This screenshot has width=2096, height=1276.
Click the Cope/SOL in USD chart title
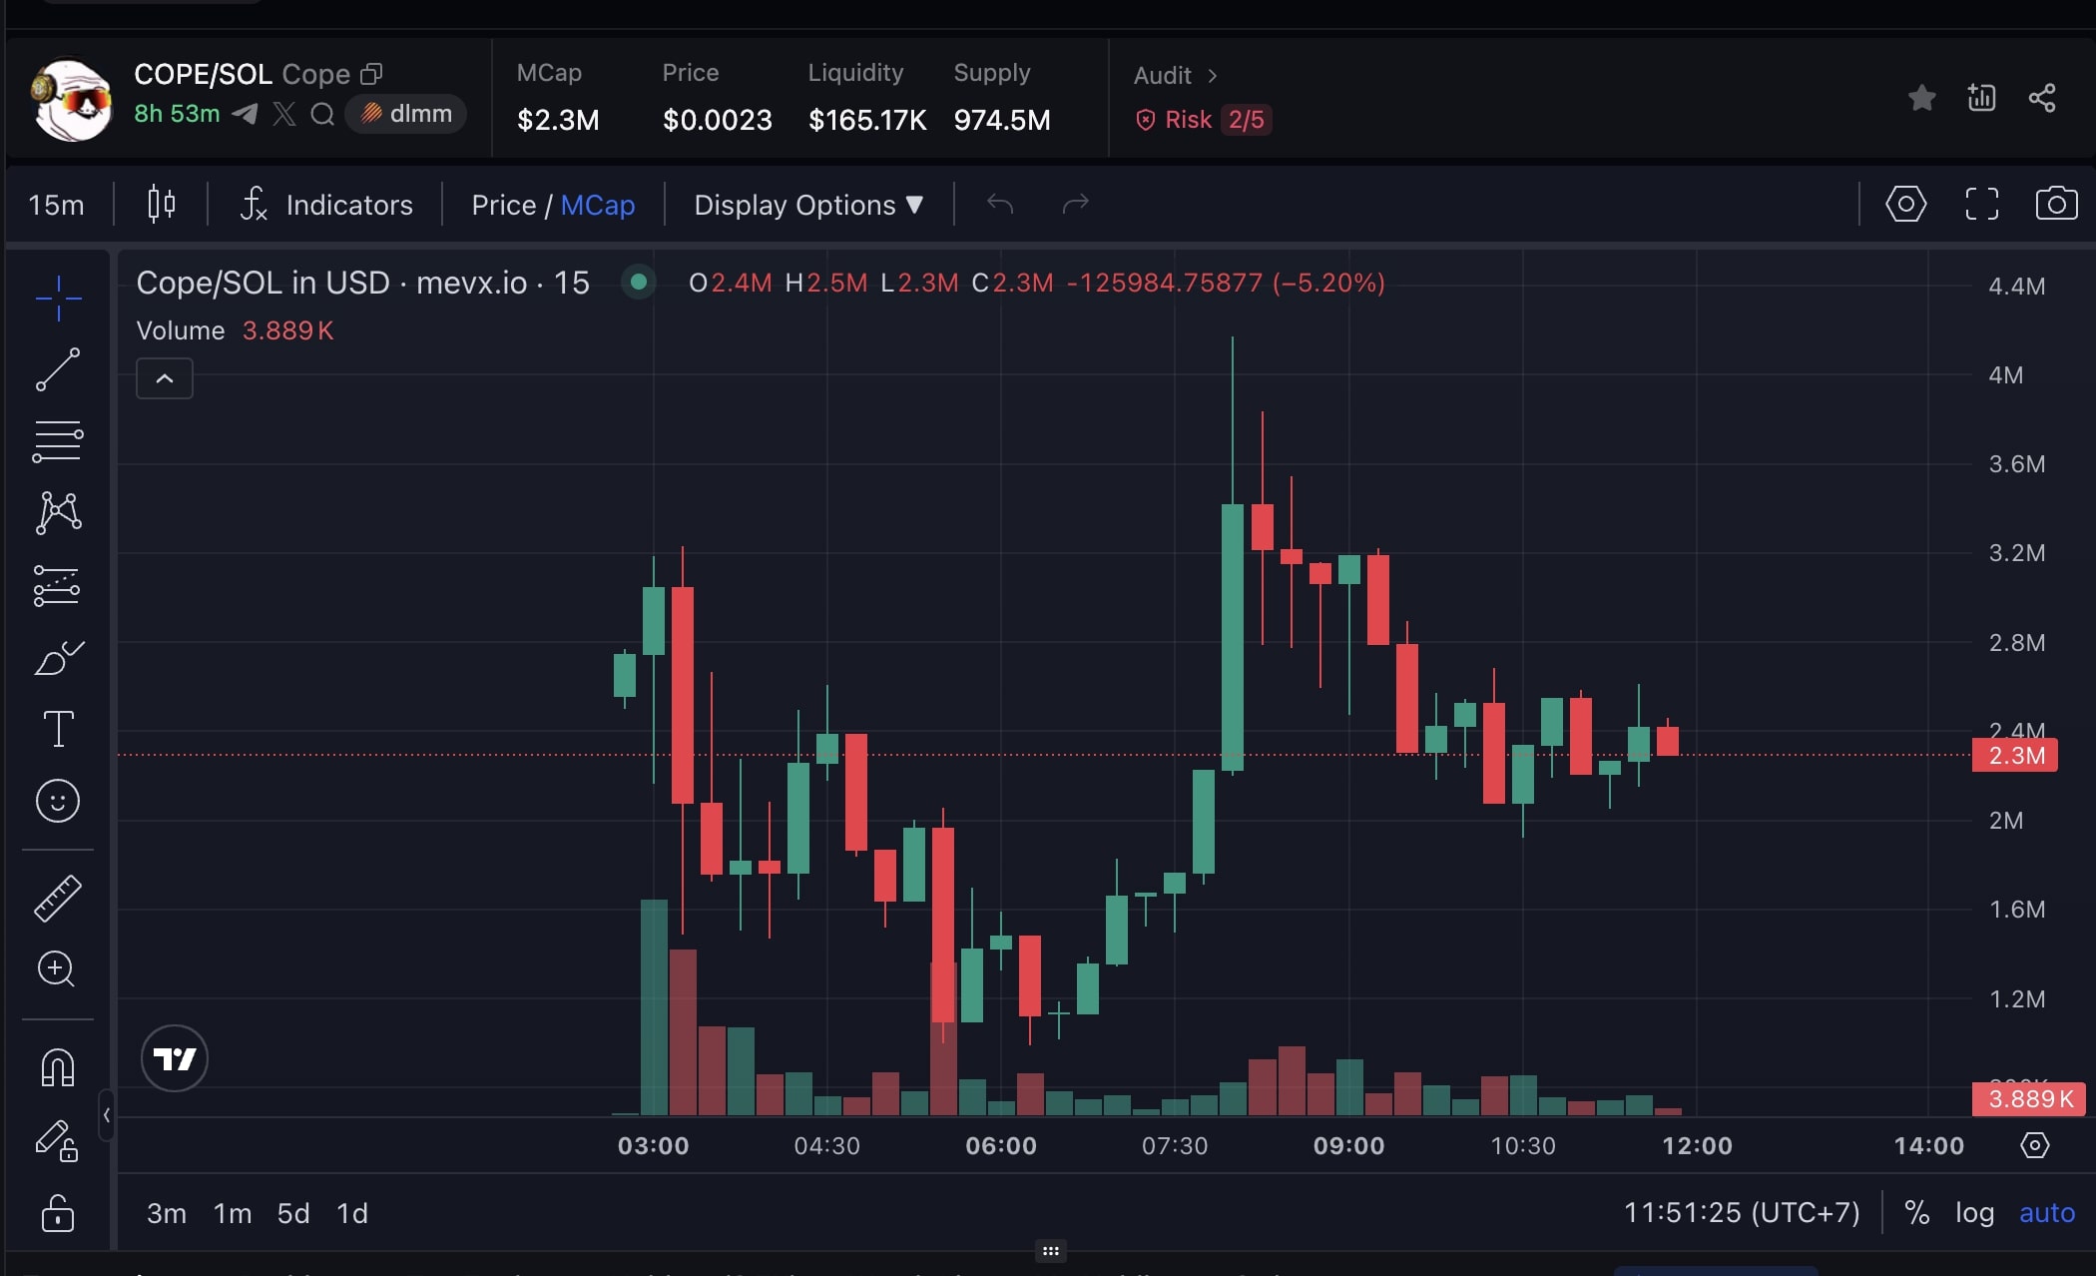pos(362,283)
